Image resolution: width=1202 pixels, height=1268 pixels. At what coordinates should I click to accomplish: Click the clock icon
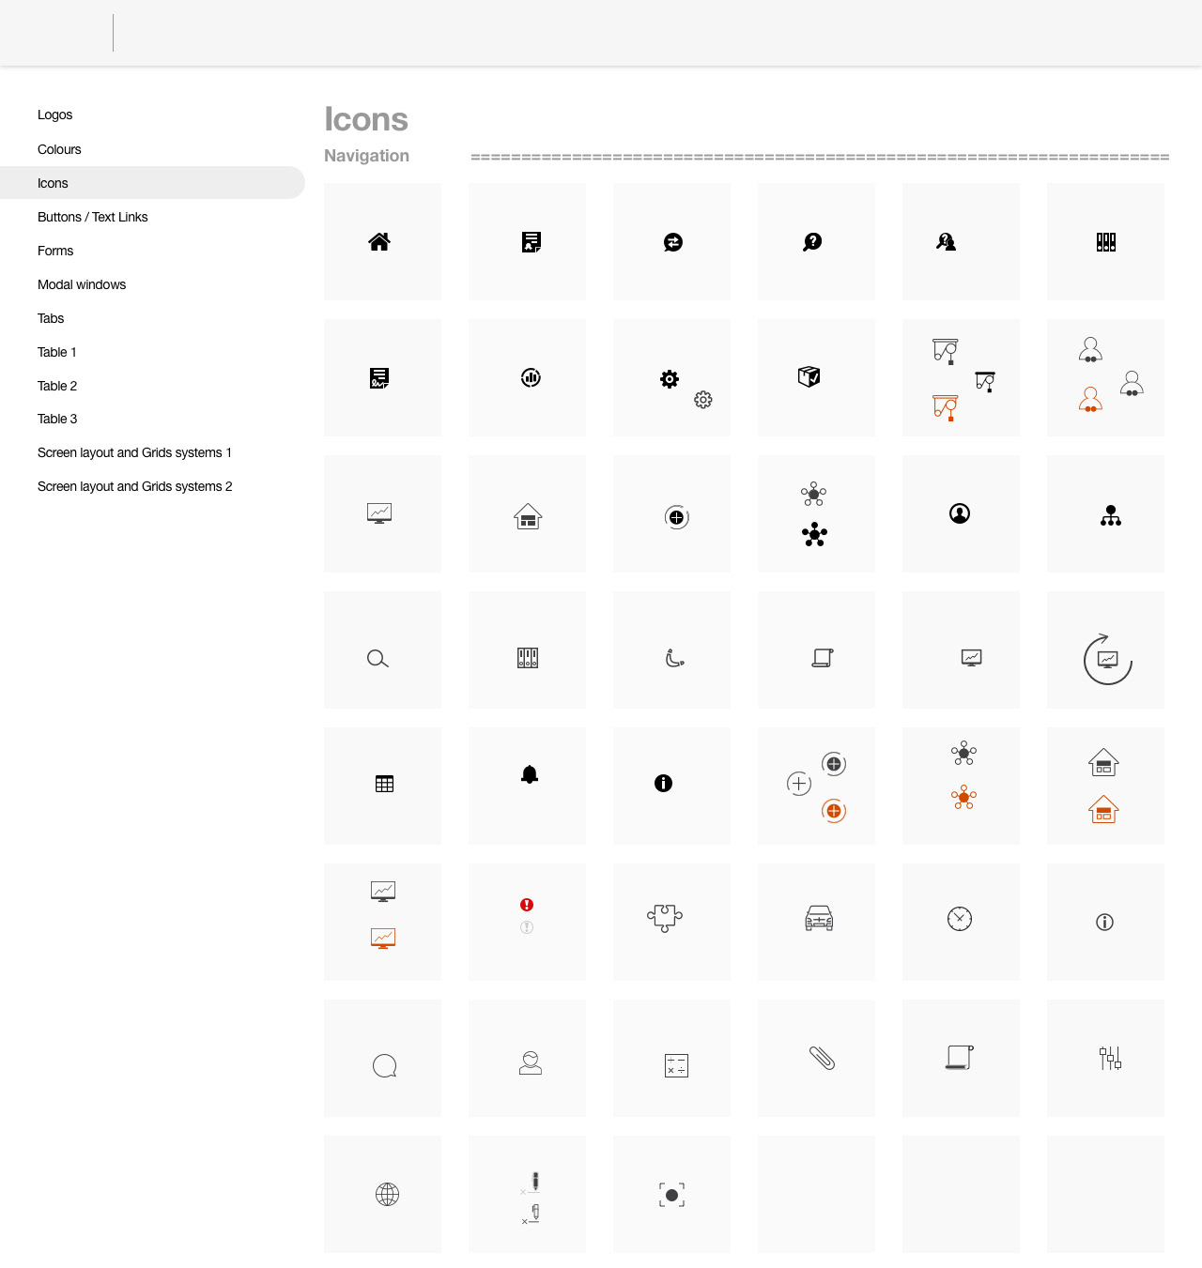click(x=960, y=919)
